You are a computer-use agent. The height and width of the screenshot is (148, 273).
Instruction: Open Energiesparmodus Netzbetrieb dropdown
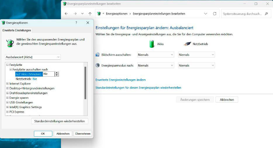(196, 66)
